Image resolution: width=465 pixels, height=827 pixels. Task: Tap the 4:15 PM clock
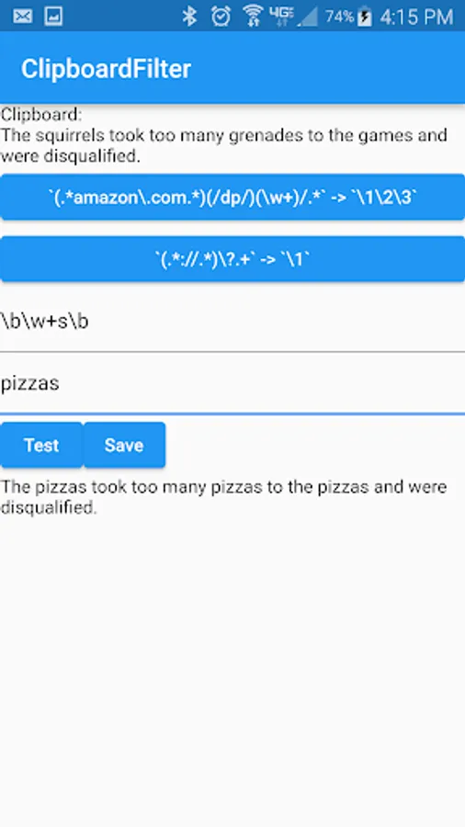click(x=416, y=17)
